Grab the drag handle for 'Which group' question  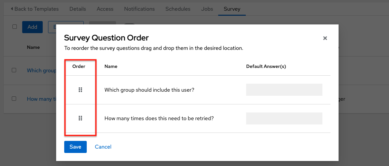point(80,90)
